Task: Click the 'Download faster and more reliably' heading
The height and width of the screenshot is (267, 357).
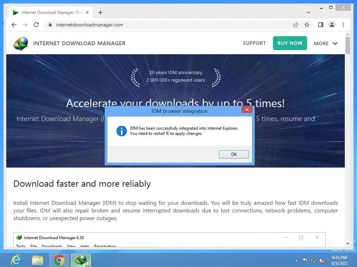Action: click(x=82, y=184)
